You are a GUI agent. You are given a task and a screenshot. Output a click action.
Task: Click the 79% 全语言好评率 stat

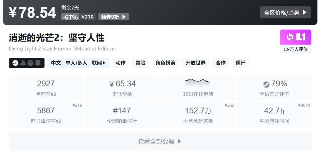[x=274, y=88]
